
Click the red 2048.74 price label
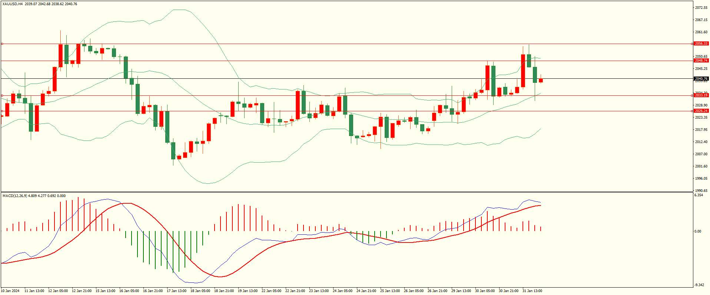(701, 61)
